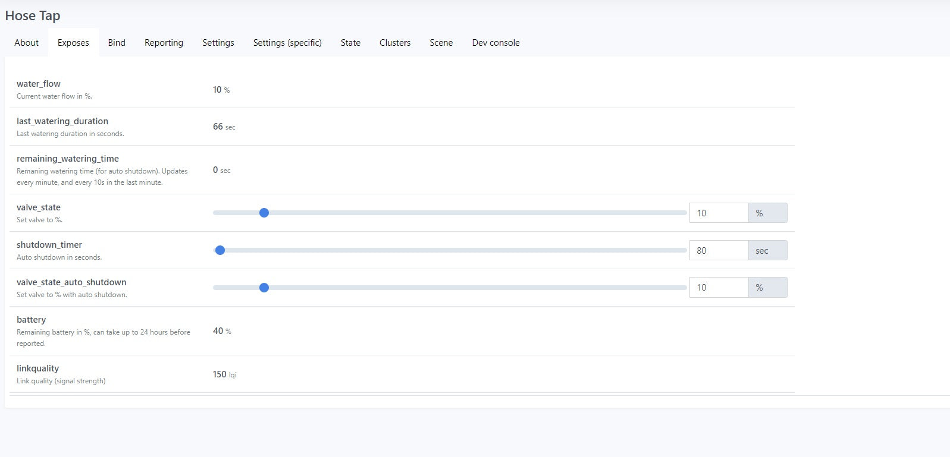Focus the valve_state_auto_shutdown value input

pyautogui.click(x=719, y=288)
